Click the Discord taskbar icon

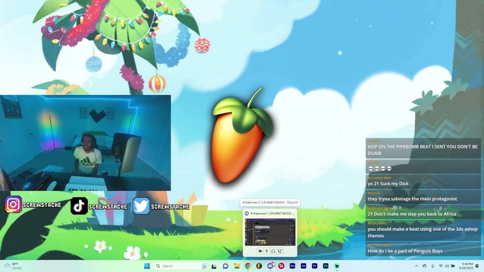[x=270, y=266]
